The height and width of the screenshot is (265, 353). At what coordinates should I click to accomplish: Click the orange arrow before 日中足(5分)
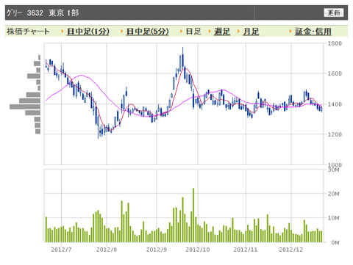pos(121,32)
